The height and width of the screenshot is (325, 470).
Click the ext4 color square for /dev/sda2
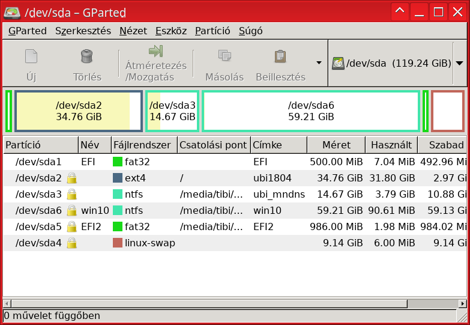(x=118, y=178)
